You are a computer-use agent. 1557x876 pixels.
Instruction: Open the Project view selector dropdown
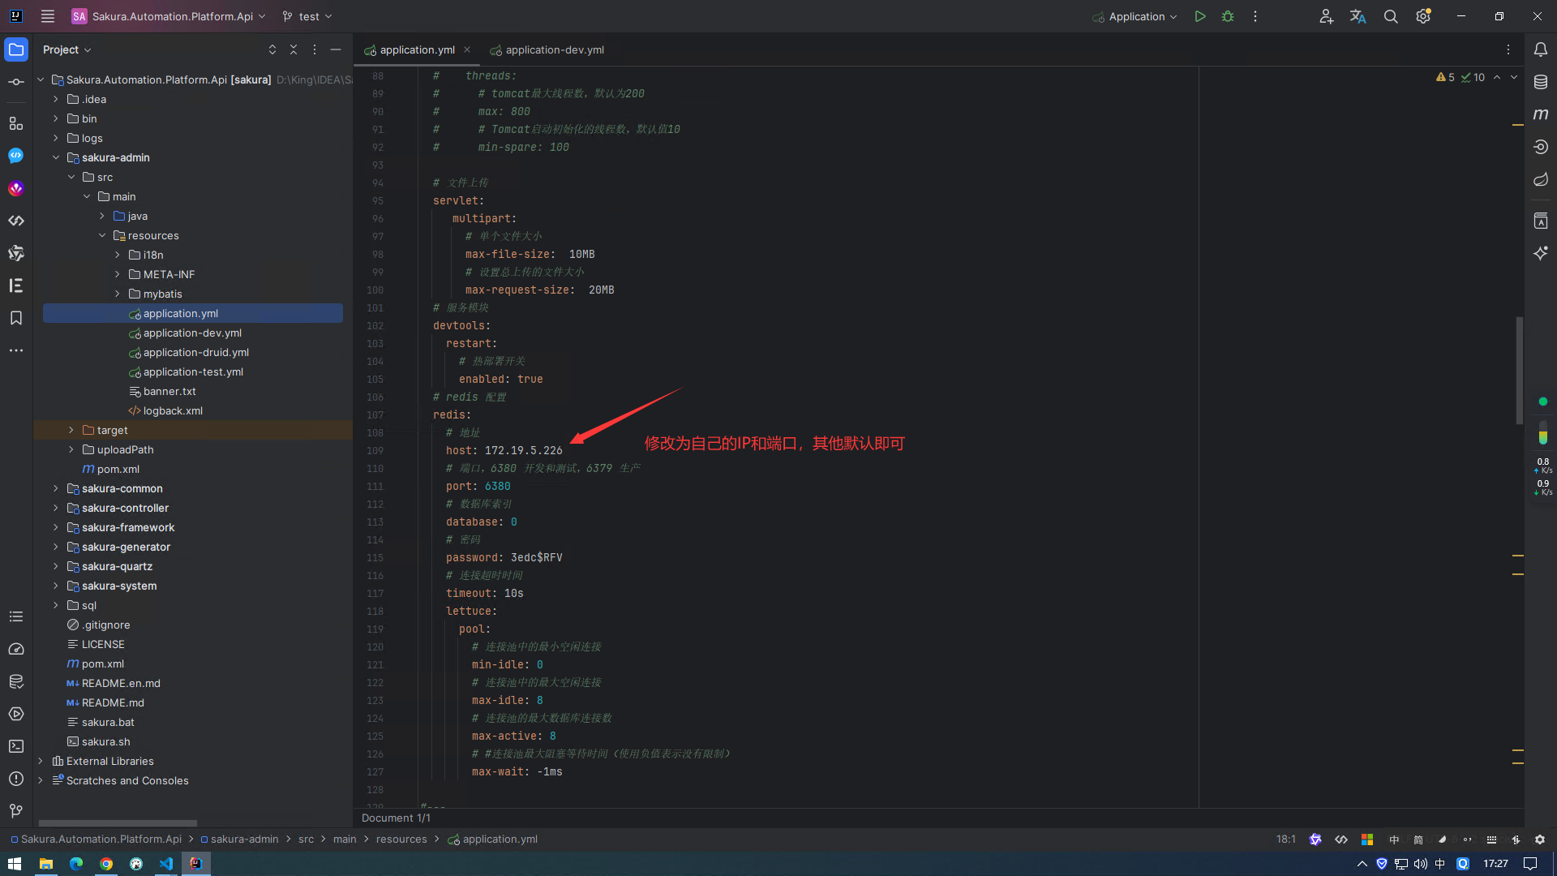(x=67, y=49)
